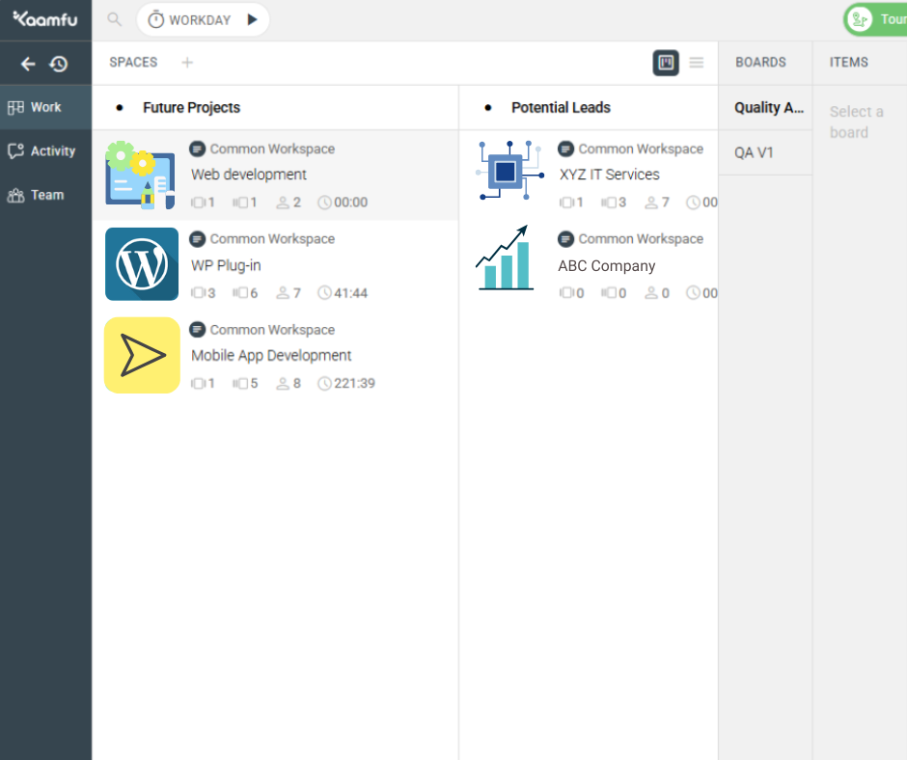Collapse the Potential Leads group header
Image resolution: width=907 pixels, height=760 pixels.
point(561,107)
